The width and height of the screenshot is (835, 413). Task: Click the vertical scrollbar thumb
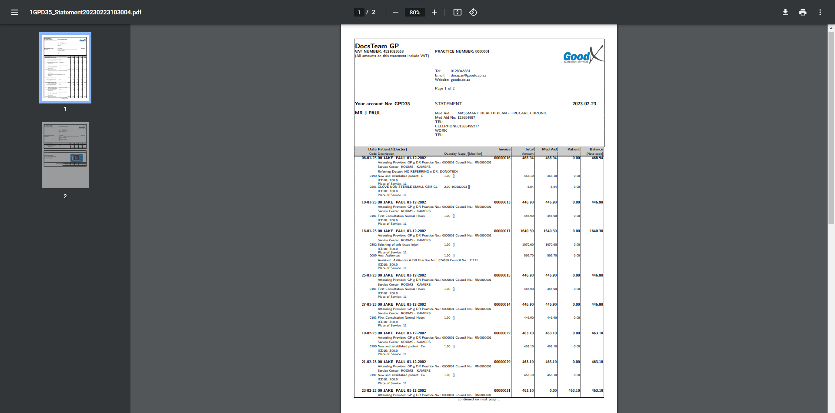click(x=831, y=128)
